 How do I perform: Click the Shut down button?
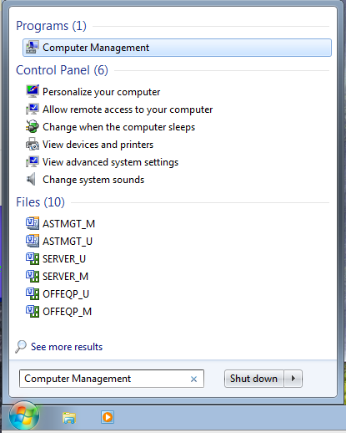click(x=253, y=379)
